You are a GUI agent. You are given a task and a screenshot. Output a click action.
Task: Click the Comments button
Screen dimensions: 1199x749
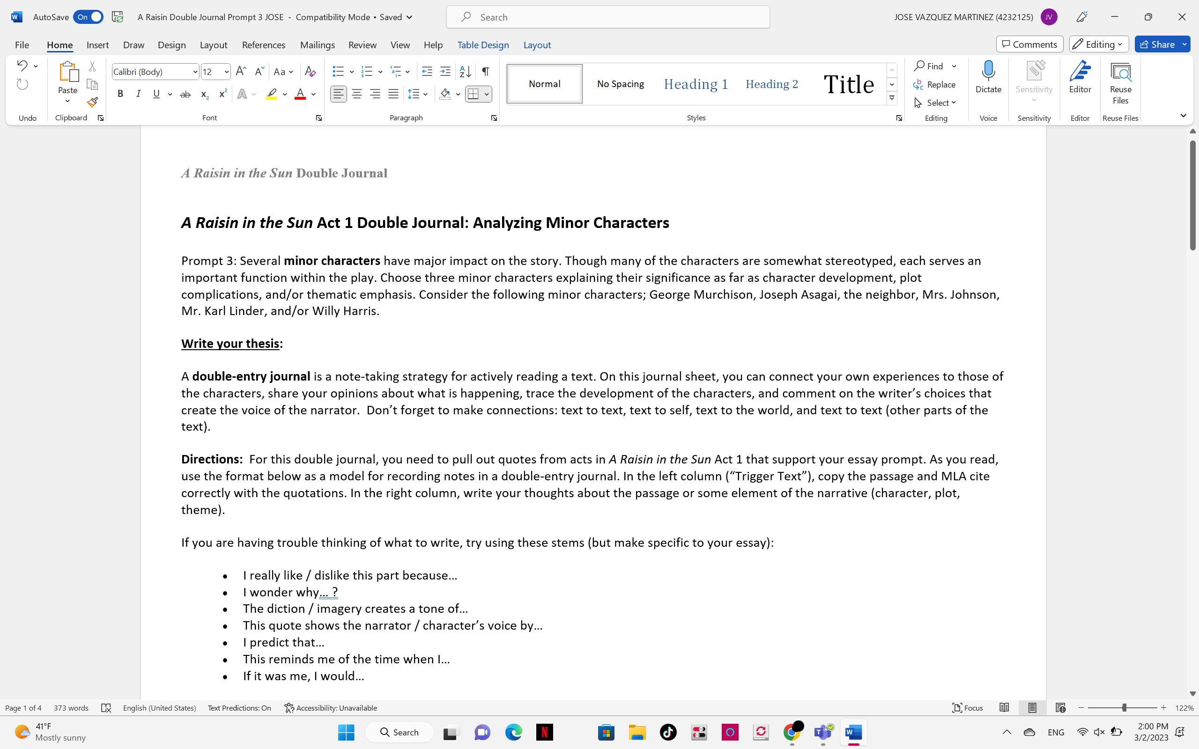click(1029, 44)
